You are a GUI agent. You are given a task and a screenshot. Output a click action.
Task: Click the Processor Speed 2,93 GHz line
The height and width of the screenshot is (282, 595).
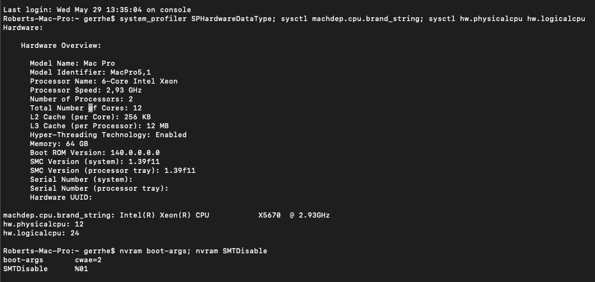click(x=86, y=91)
